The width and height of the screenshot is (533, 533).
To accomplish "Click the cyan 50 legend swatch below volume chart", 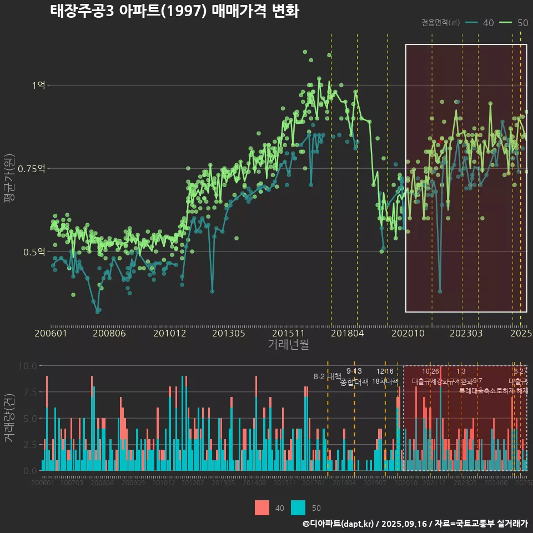I will pyautogui.click(x=298, y=508).
